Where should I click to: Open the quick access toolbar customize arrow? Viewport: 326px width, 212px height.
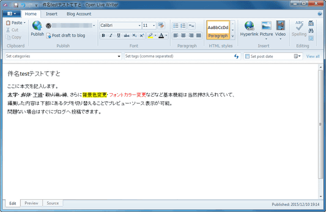(36, 5)
